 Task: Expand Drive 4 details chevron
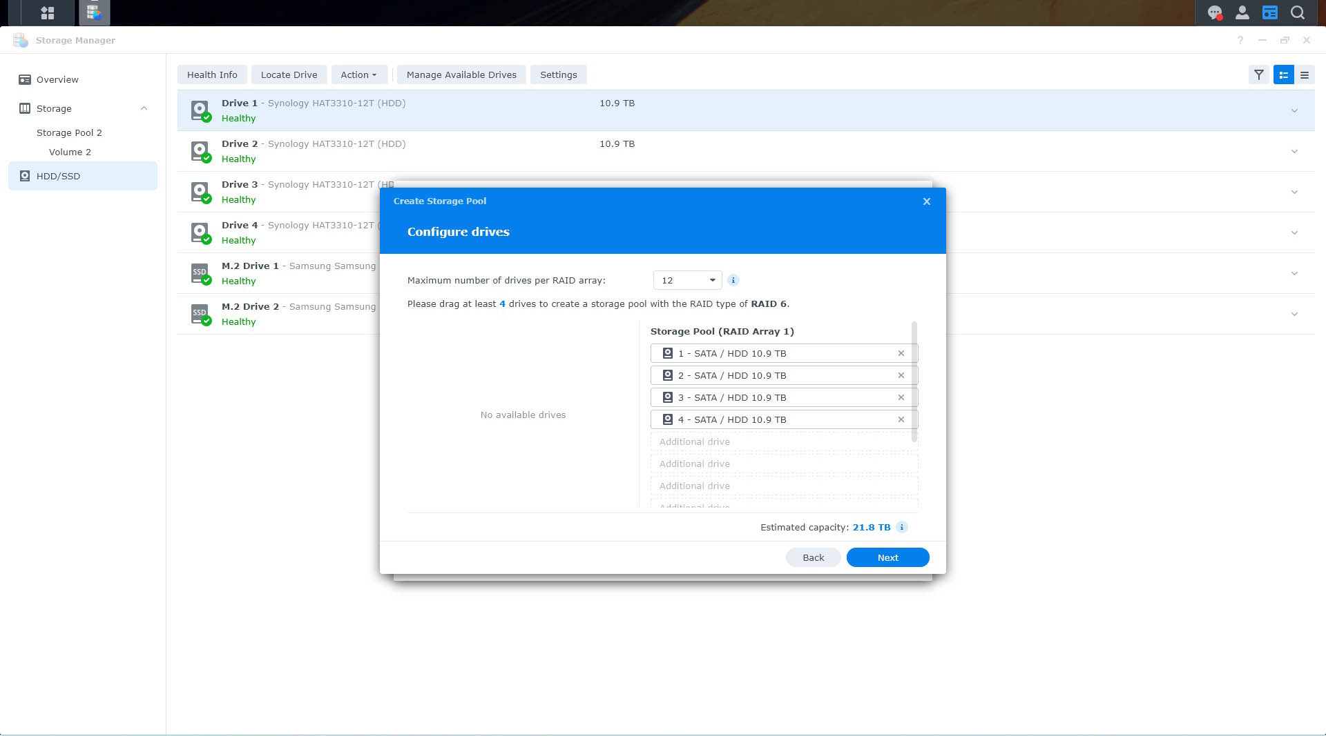1295,232
